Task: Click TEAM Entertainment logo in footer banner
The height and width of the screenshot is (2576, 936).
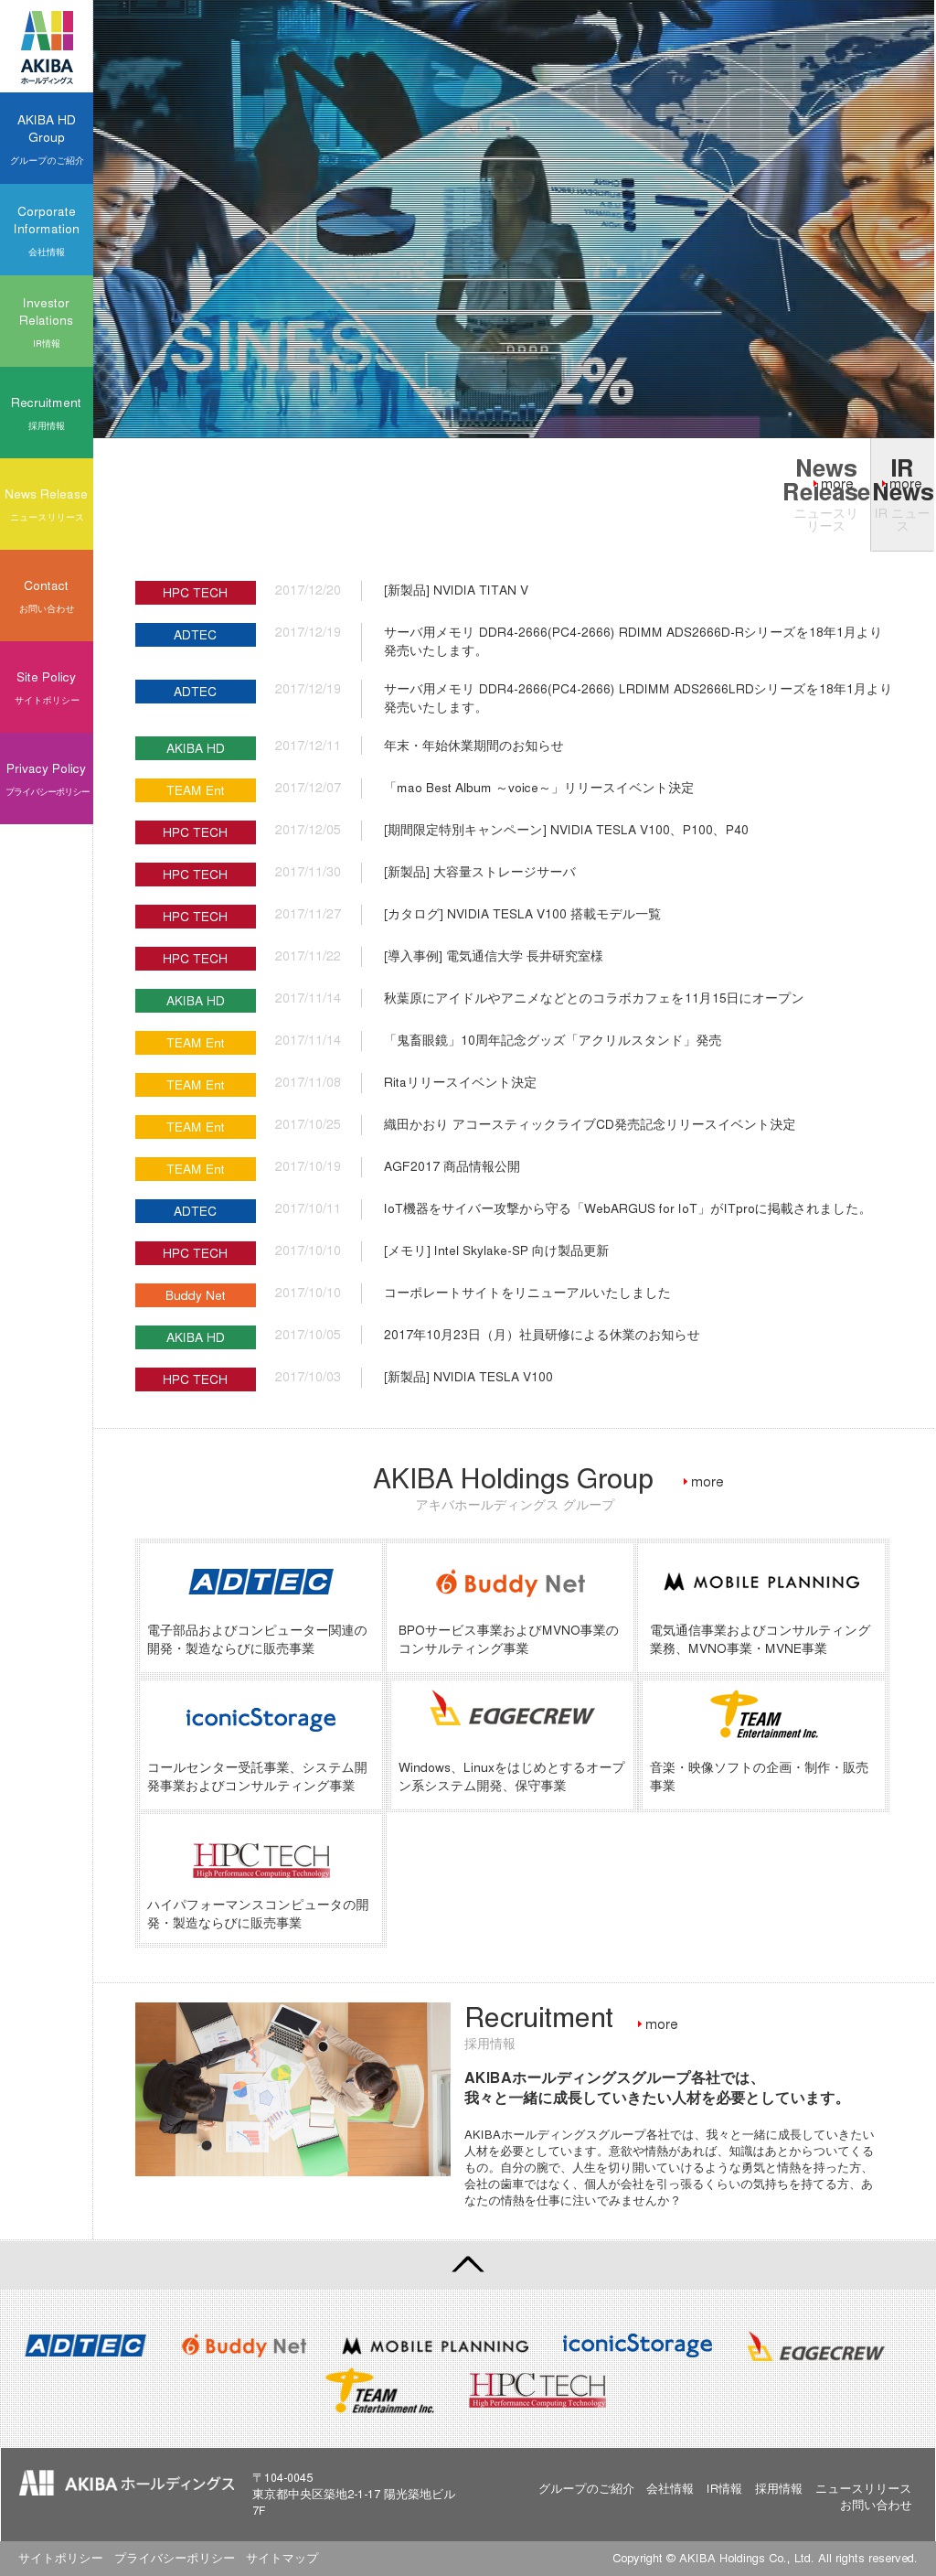Action: (x=380, y=2392)
